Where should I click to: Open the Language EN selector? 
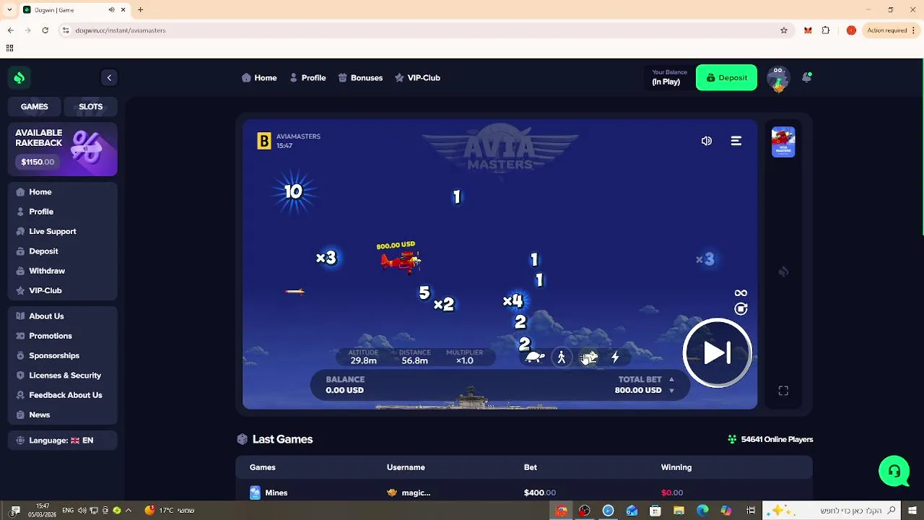(63, 441)
